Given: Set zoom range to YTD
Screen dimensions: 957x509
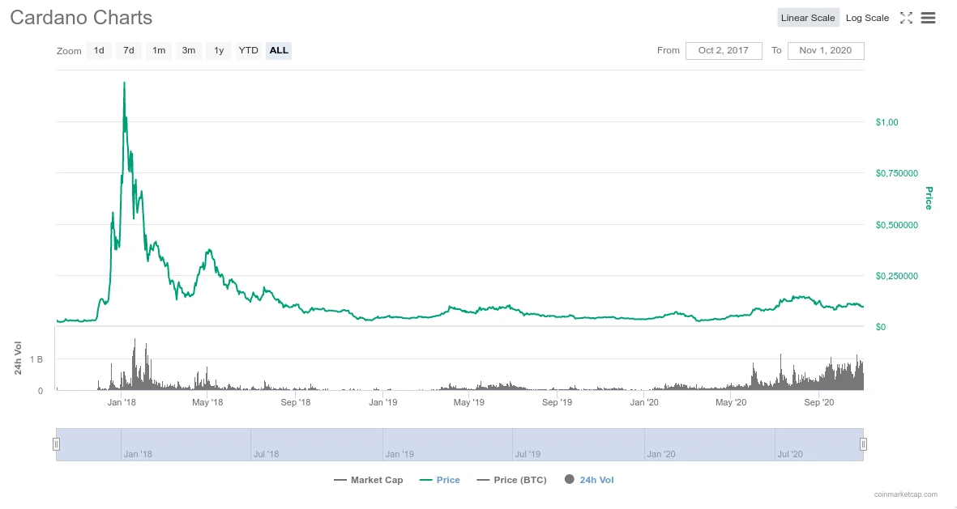Looking at the screenshot, I should (249, 51).
